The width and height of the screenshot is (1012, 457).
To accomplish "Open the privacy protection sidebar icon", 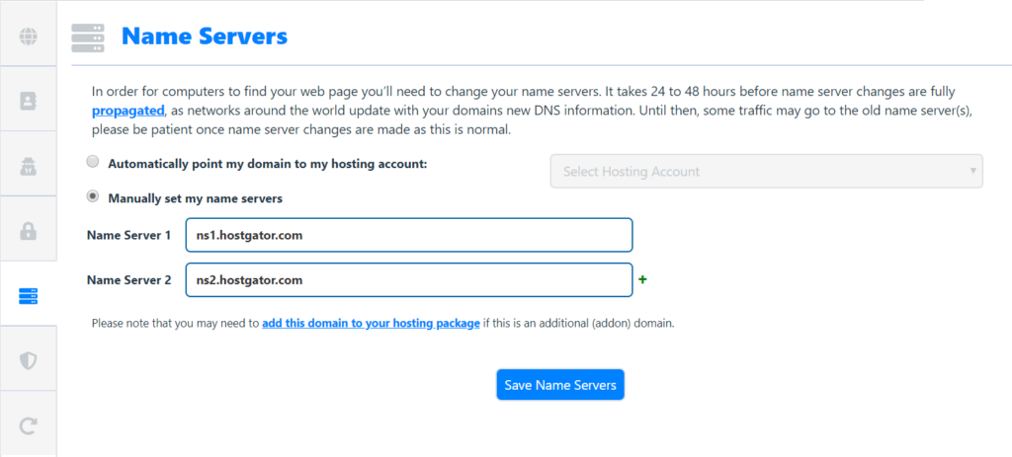I will [29, 166].
